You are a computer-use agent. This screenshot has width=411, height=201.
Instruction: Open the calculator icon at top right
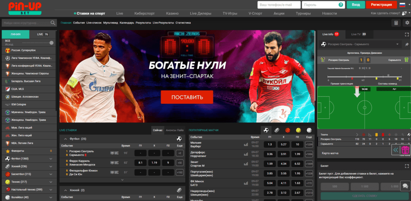click(x=396, y=23)
